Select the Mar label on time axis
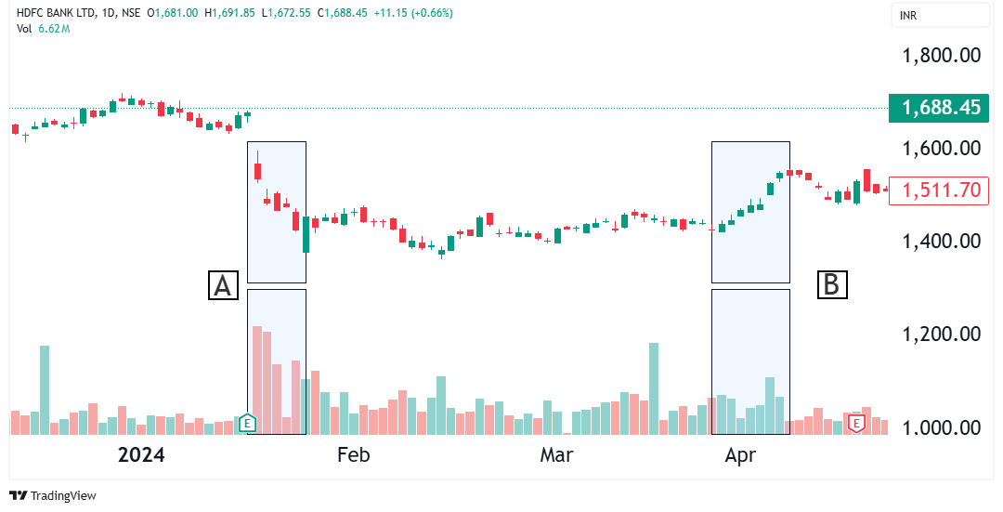This screenshot has width=1003, height=512. 555,455
